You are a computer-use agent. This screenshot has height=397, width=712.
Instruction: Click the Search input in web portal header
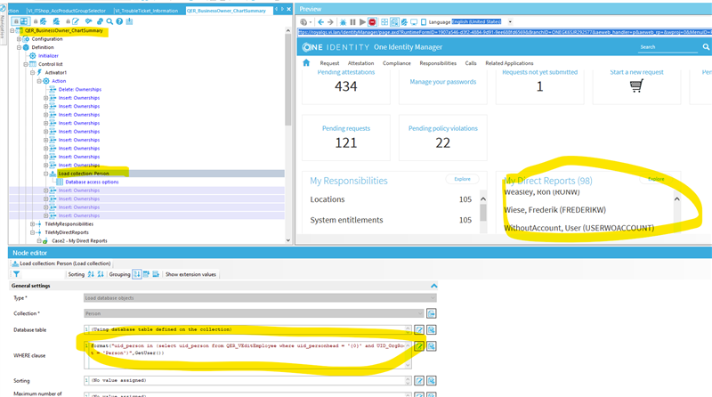[667, 47]
